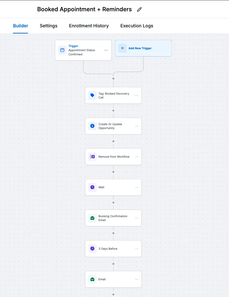Click the clock icon on the Wait step

coord(92,187)
